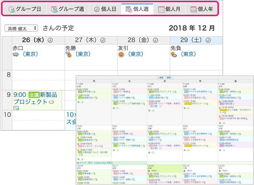Click the warning icon at 16:00-17:00 on 12/3

pyautogui.click(x=78, y=150)
